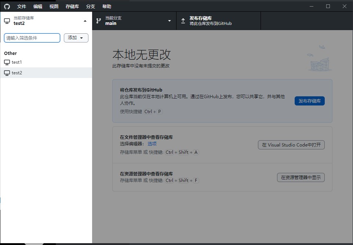
Task: Focus the repository filter input field
Action: coord(32,38)
